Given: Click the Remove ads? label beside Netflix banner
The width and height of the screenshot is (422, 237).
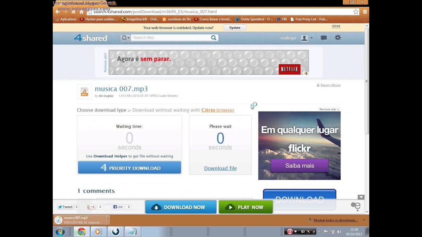Looking at the screenshot, I should tap(105, 62).
